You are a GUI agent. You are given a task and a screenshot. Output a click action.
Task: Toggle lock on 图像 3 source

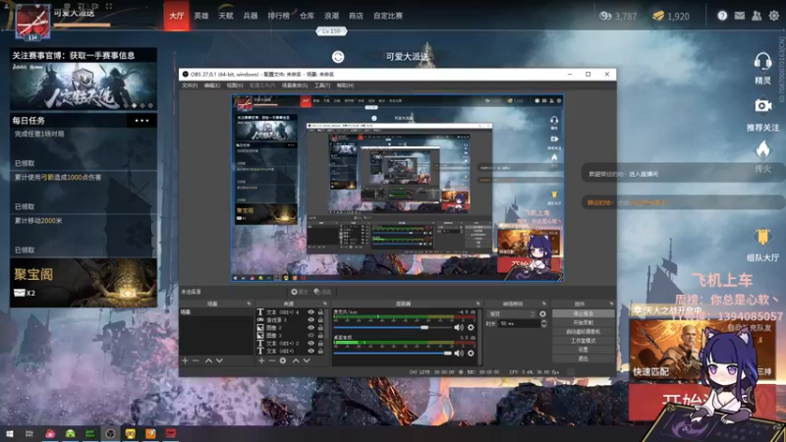click(x=320, y=335)
